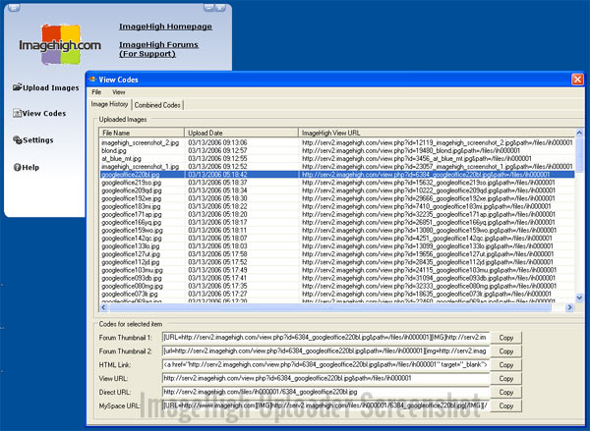Click View Codes in the sidebar
Screen dimensions: 590x431
[x=39, y=113]
